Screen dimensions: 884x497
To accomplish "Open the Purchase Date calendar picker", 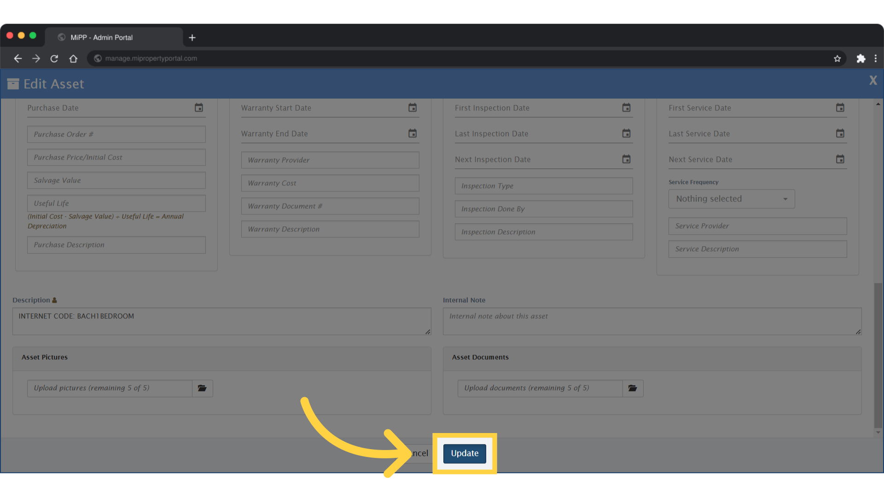I will pyautogui.click(x=198, y=107).
